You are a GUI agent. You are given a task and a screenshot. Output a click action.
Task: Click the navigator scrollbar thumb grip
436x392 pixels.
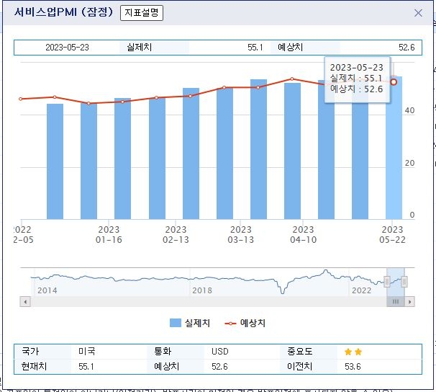[x=396, y=302]
